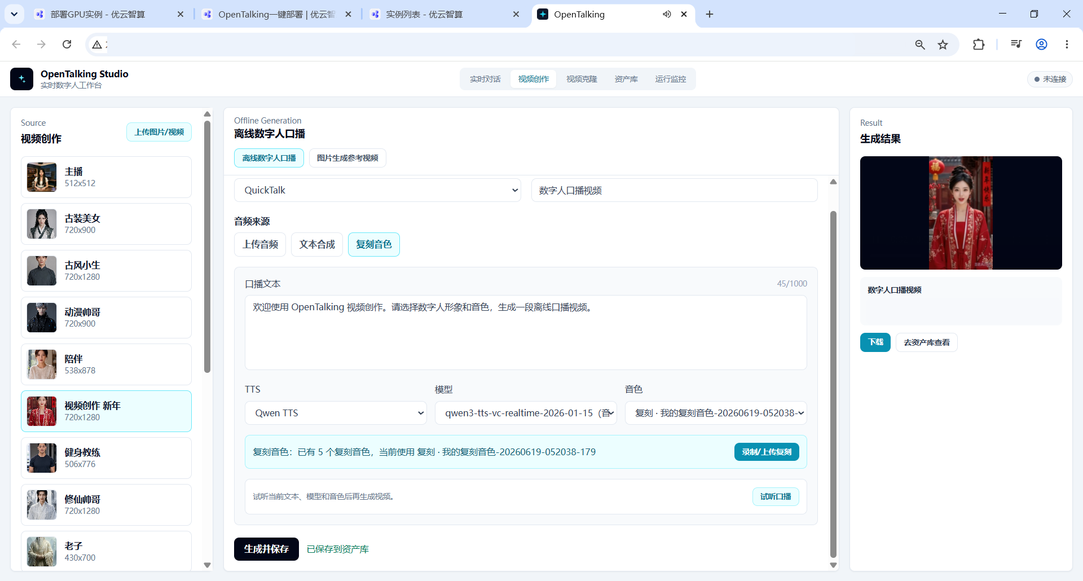Click the avatar list scrollbar up arrow

click(207, 114)
